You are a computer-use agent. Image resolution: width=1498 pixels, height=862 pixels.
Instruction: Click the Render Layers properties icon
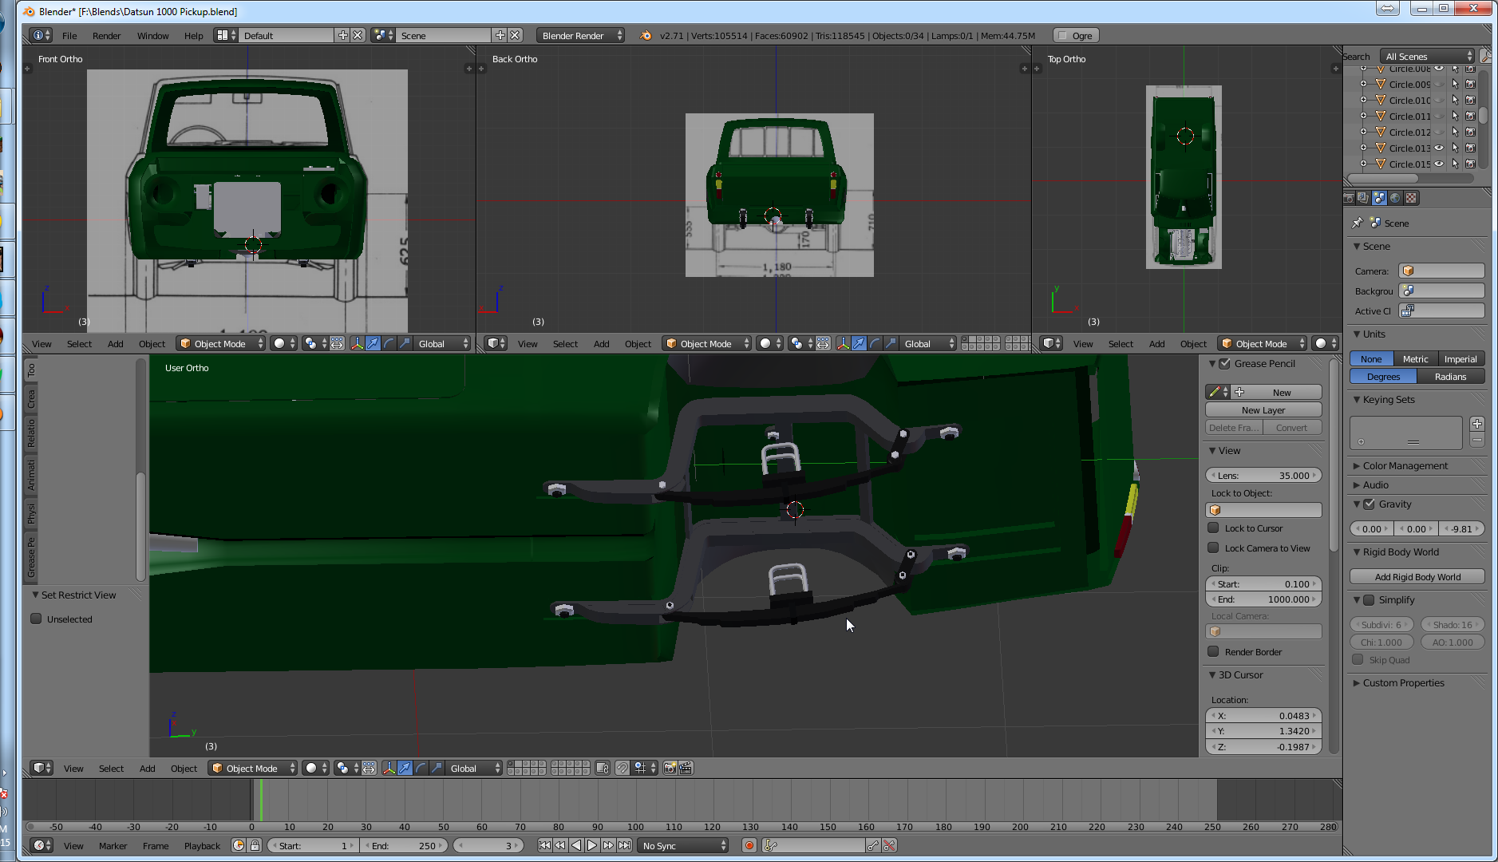pos(1363,198)
